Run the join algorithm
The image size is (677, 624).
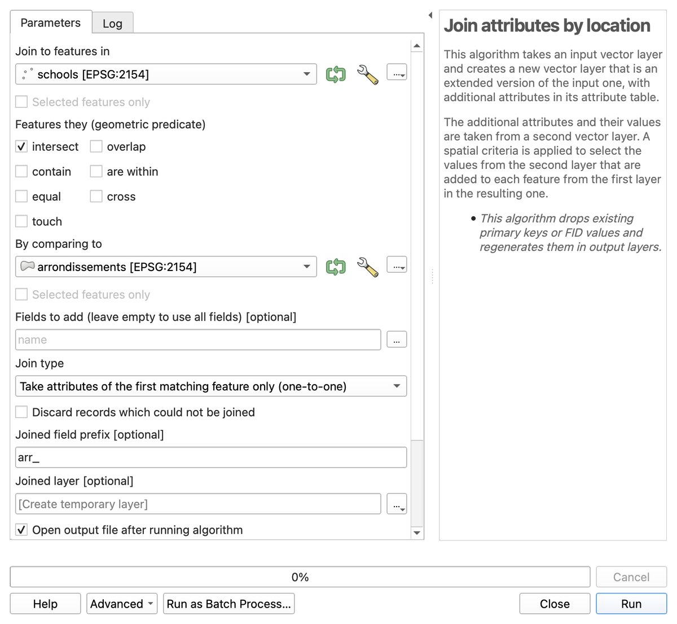(631, 604)
